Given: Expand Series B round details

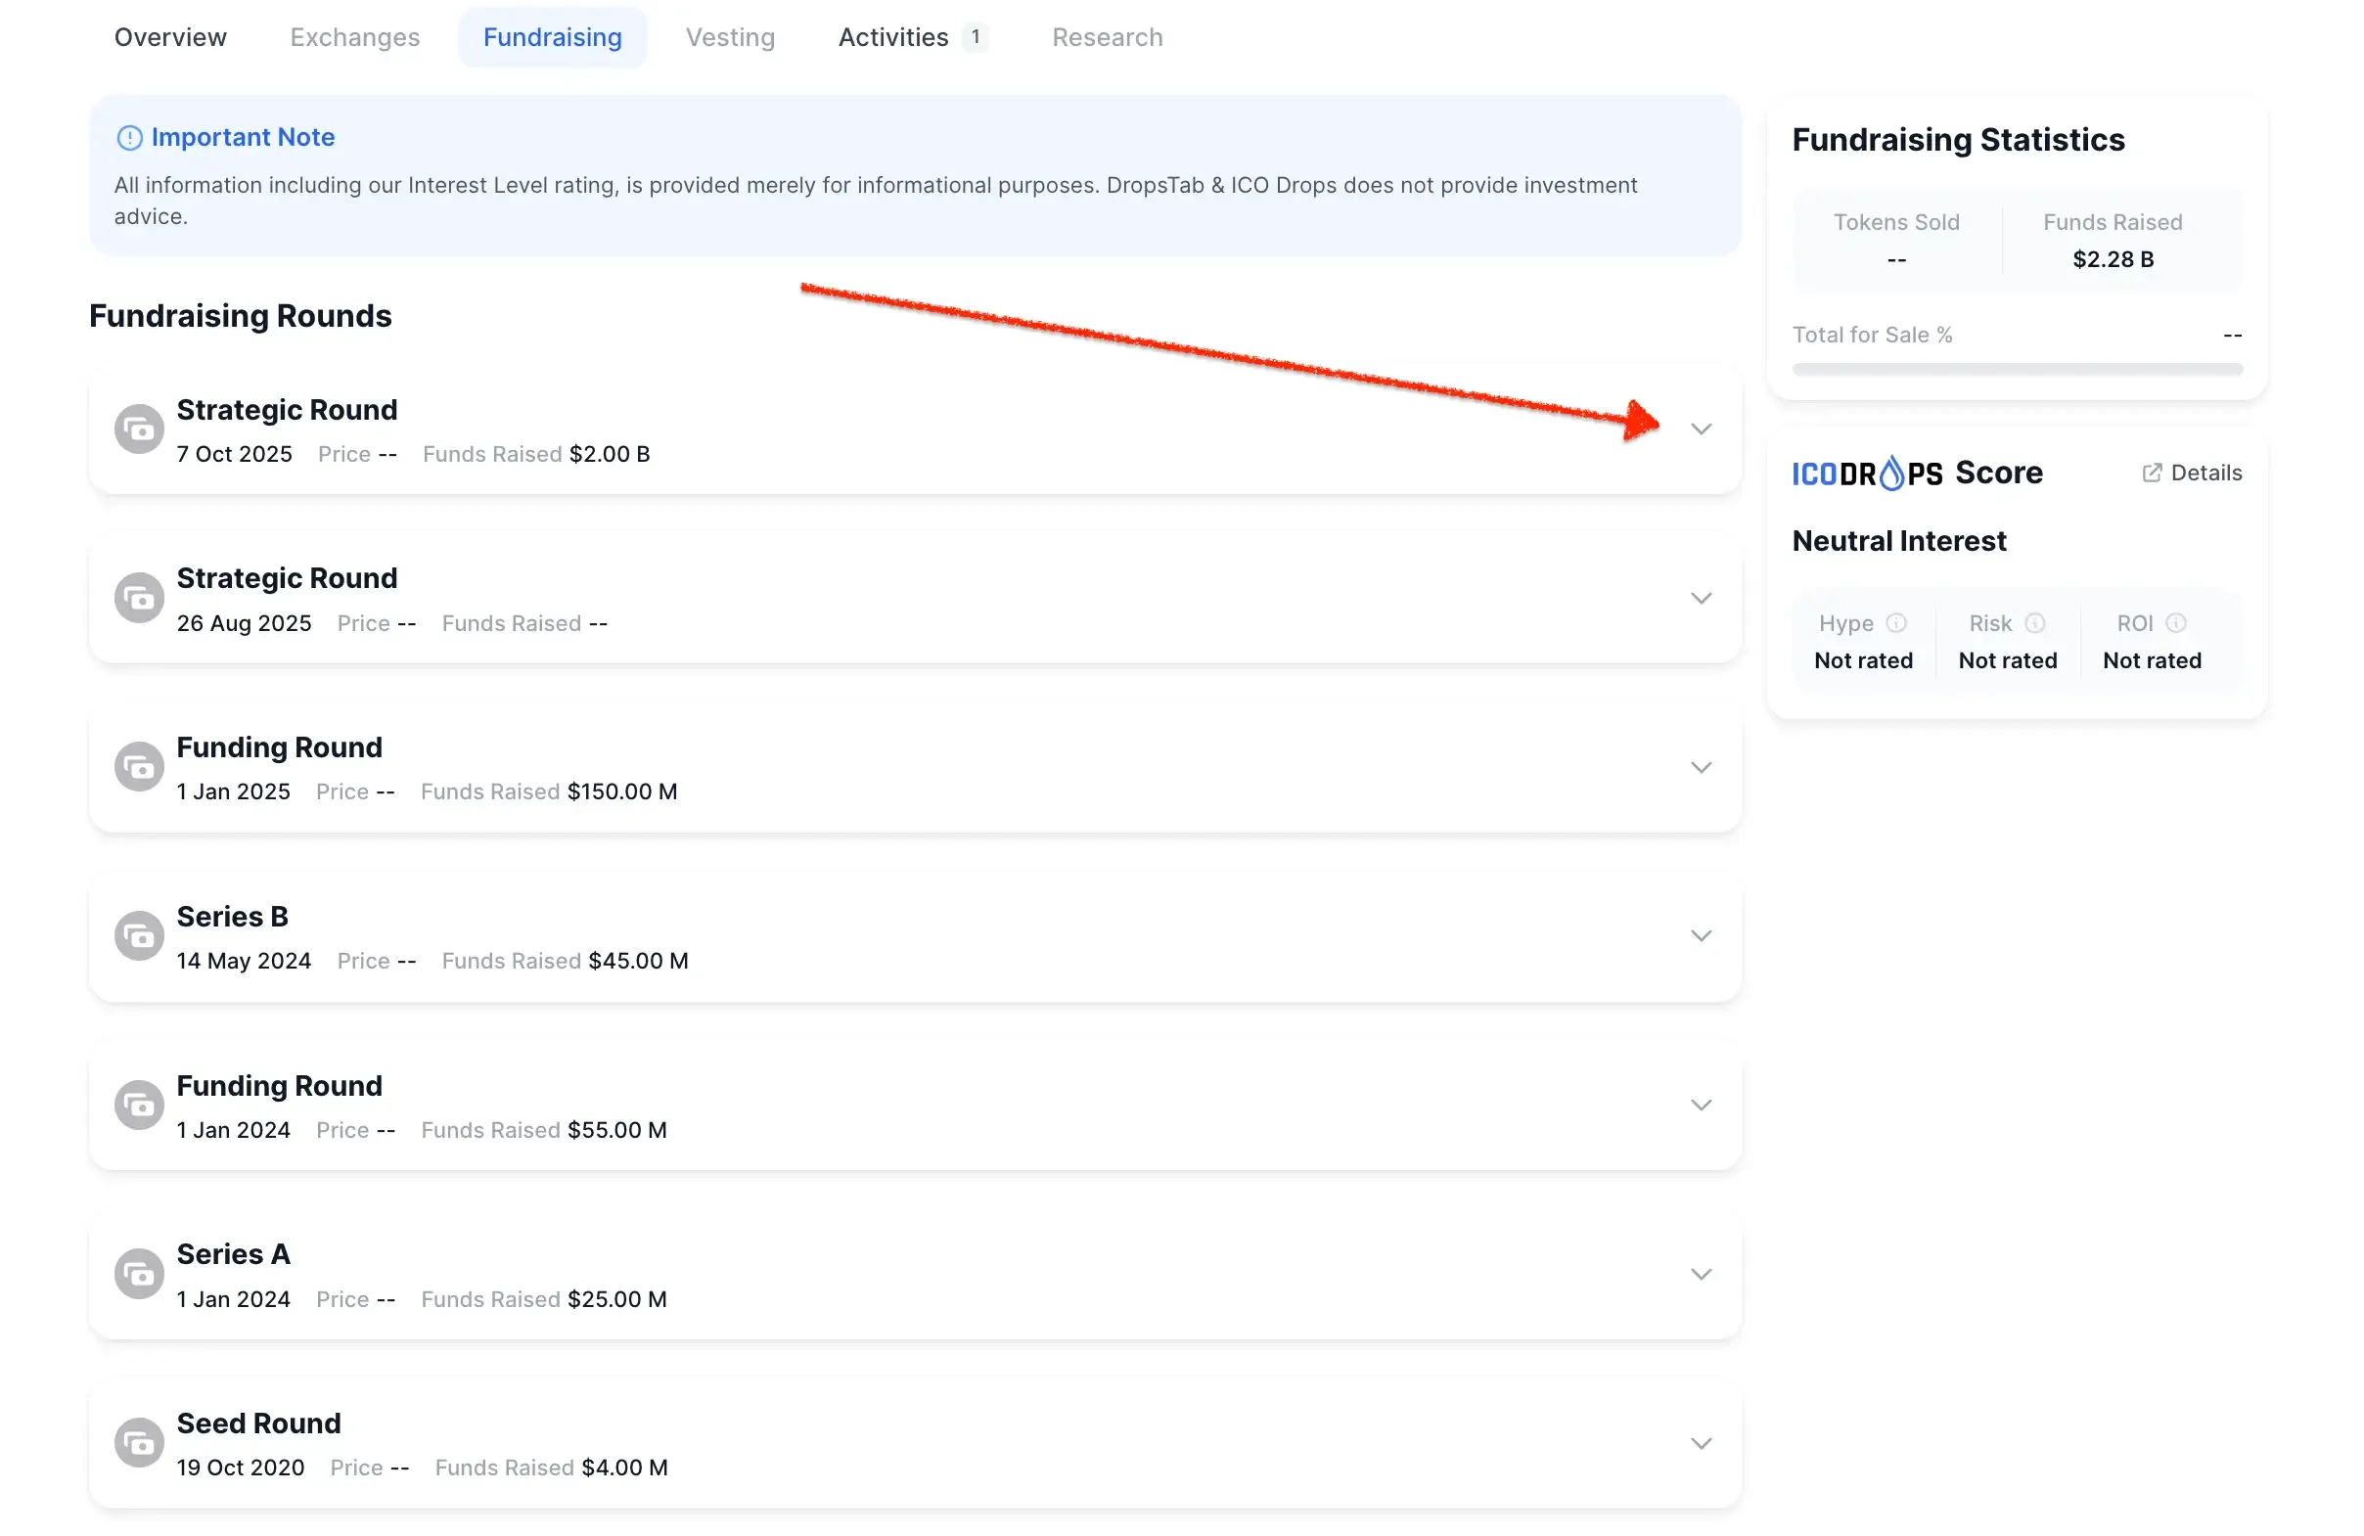Looking at the screenshot, I should click(1701, 935).
